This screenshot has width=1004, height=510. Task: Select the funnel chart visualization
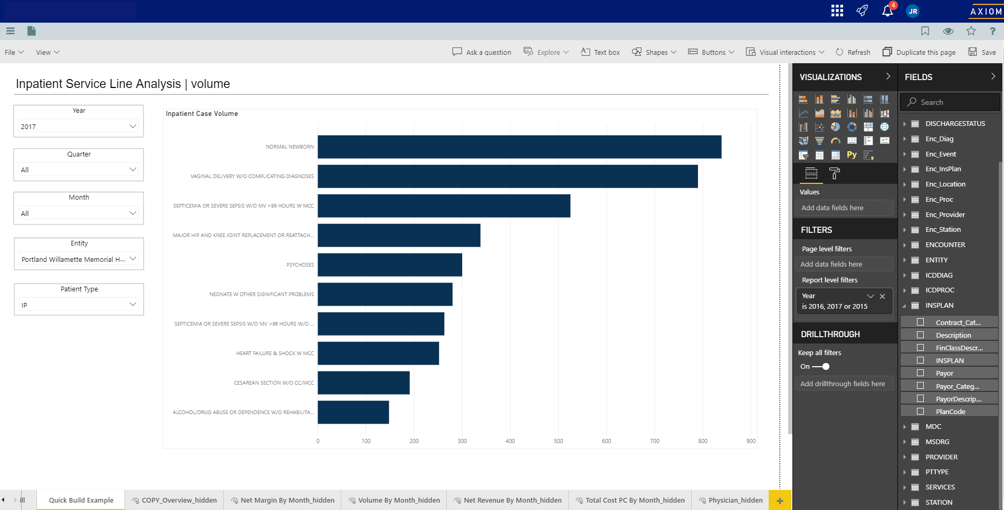pos(819,141)
